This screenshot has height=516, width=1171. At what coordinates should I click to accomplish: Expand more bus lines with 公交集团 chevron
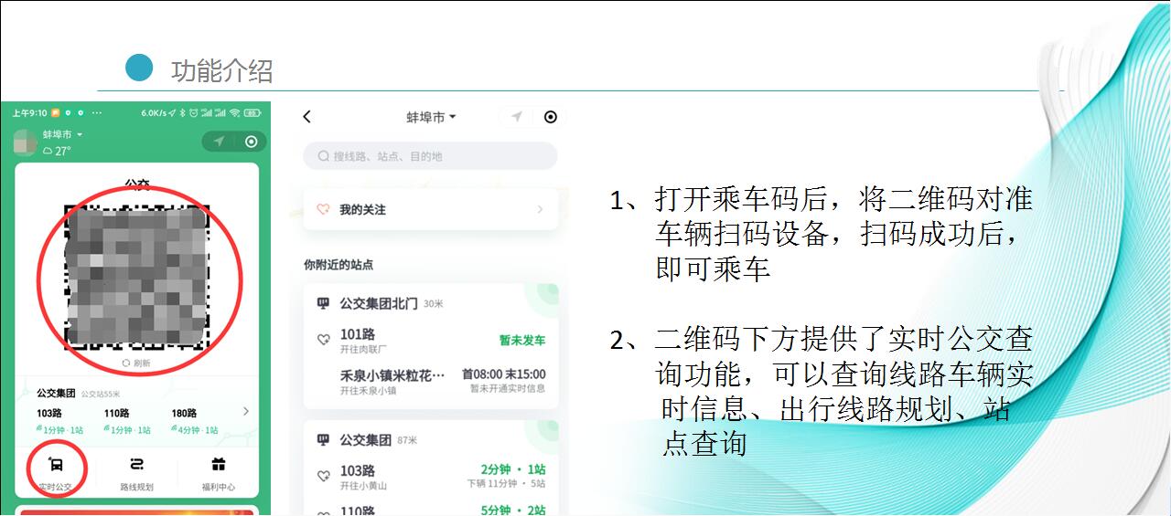click(x=245, y=412)
